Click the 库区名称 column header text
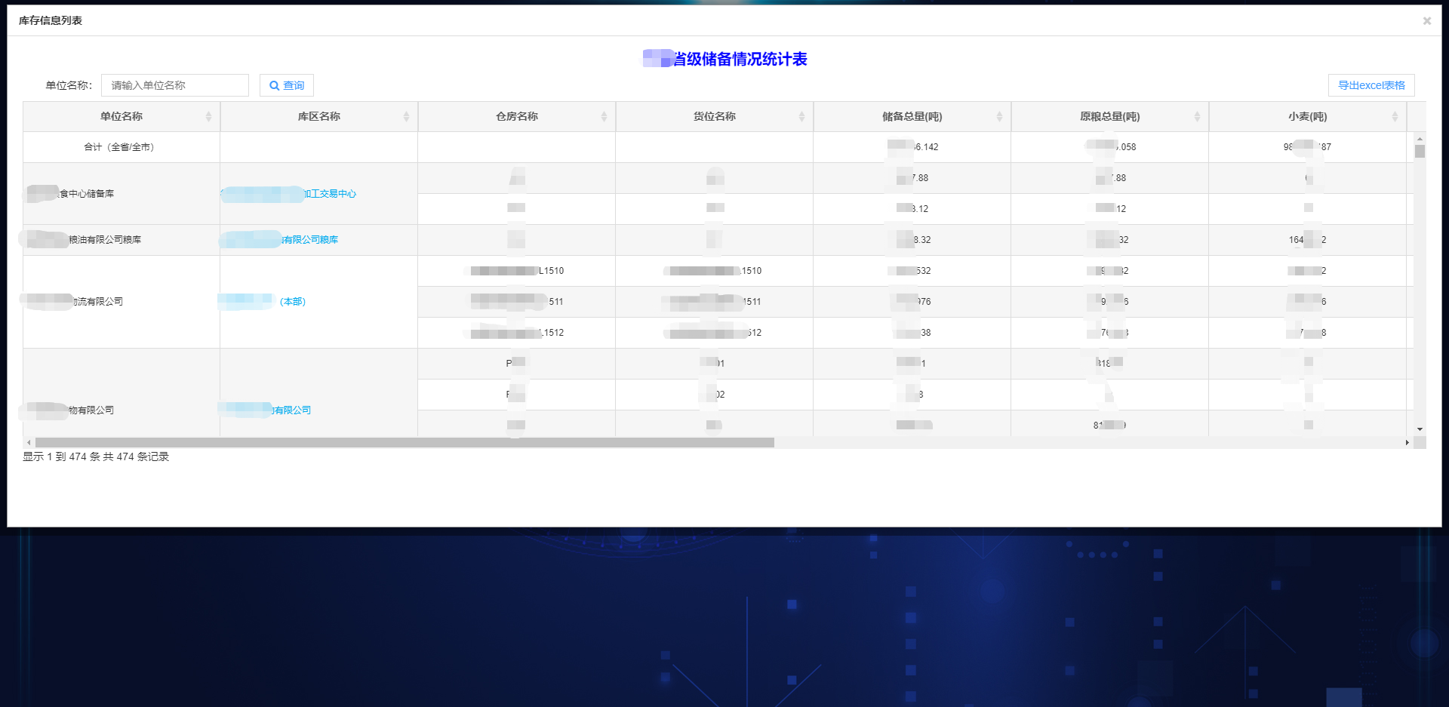The width and height of the screenshot is (1449, 707). 319,116
